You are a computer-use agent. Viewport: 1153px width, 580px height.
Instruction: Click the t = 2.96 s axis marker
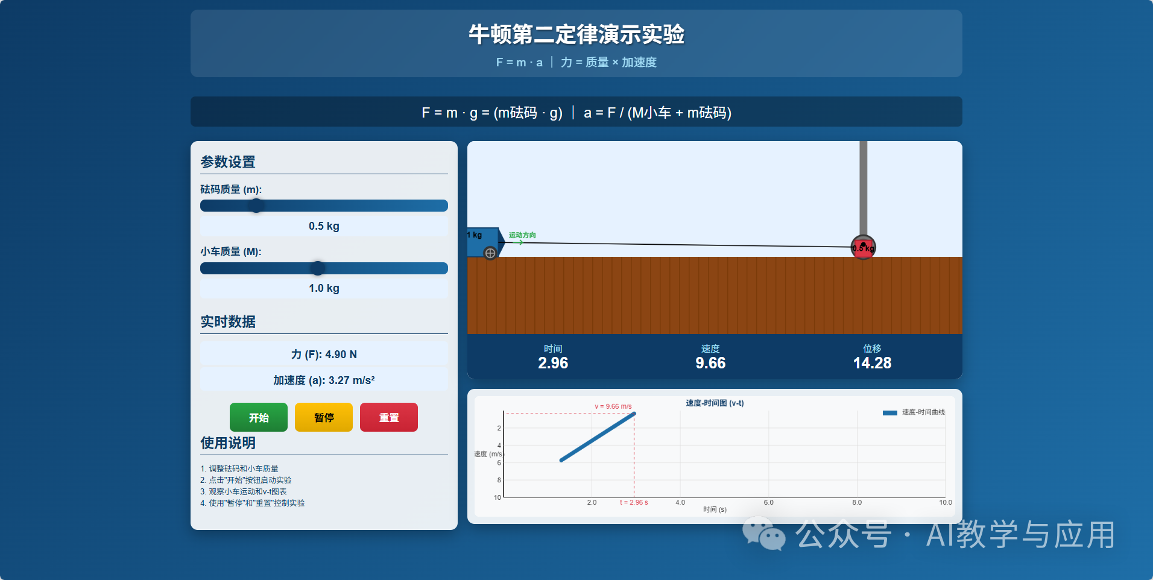(x=634, y=502)
